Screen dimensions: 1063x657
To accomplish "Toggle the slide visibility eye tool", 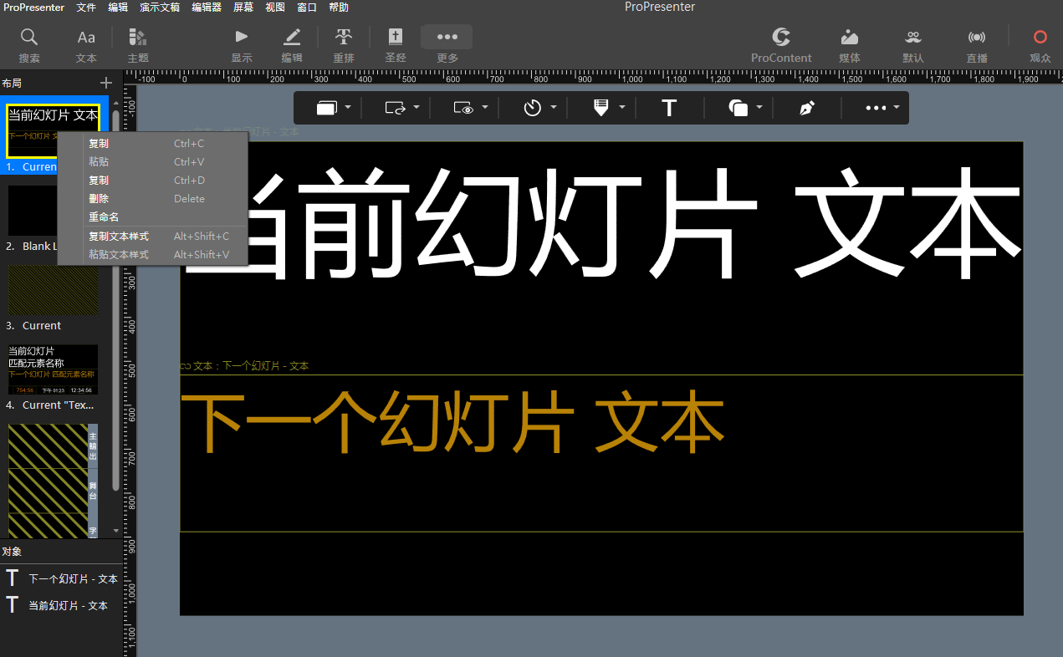I will coord(464,107).
